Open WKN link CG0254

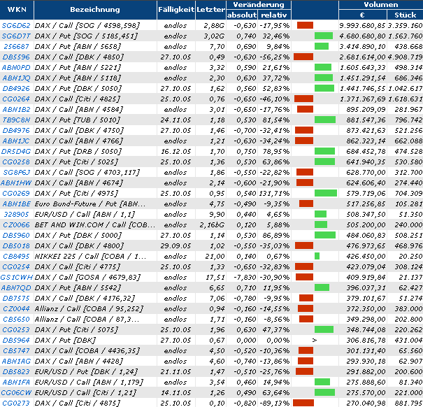coord(16,266)
